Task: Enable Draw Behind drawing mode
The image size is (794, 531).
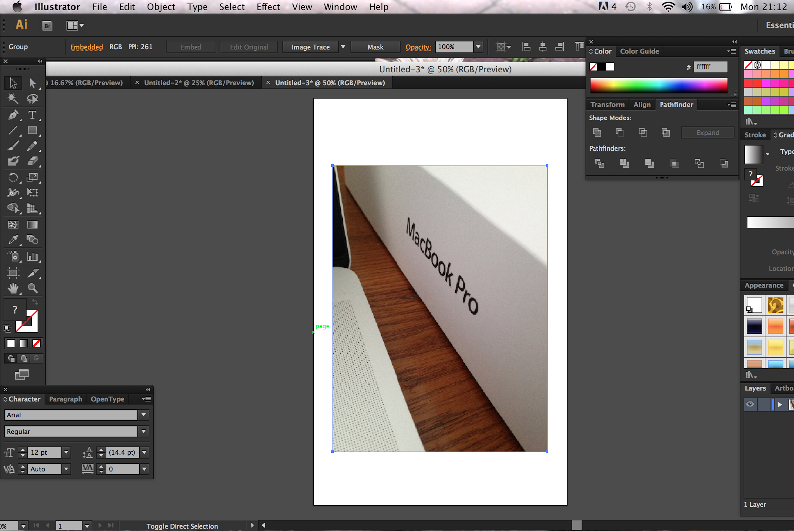Action: click(24, 358)
